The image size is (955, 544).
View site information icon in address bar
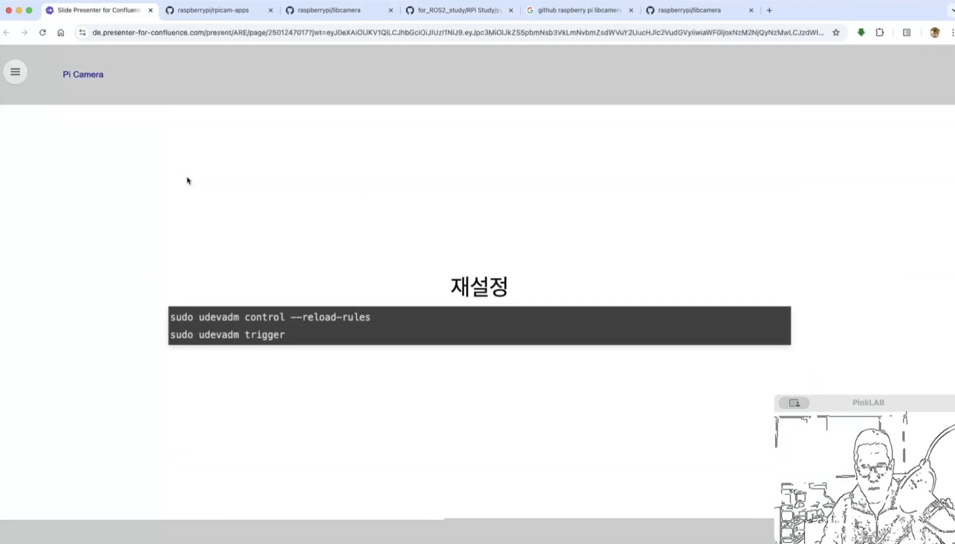click(x=82, y=32)
